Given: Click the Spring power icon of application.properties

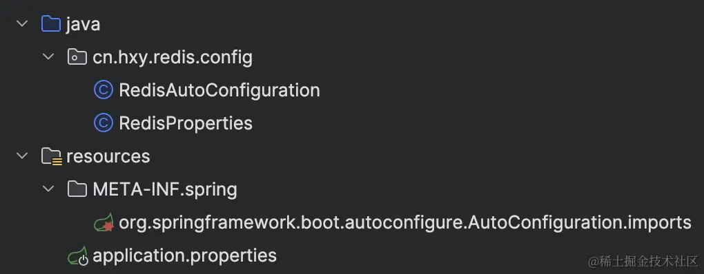Looking at the screenshot, I should (78, 256).
